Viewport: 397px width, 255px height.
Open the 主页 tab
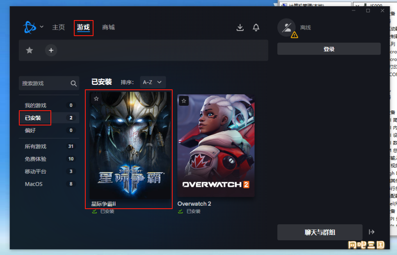pyautogui.click(x=59, y=27)
